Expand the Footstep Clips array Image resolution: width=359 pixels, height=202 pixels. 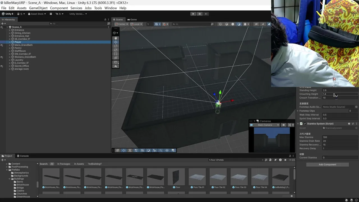pyautogui.click(x=298, y=111)
